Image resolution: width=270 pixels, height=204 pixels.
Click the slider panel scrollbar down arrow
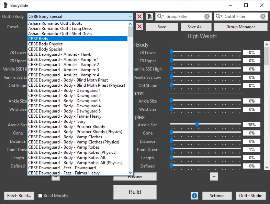tap(267, 168)
